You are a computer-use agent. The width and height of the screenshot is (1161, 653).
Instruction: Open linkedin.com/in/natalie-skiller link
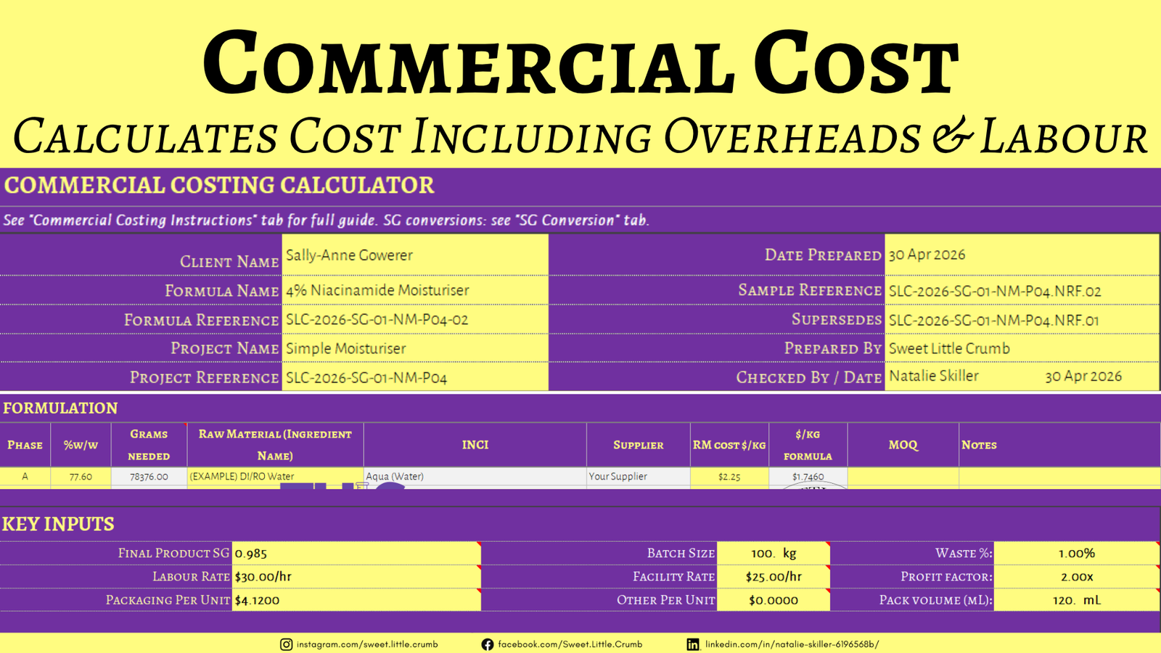792,644
